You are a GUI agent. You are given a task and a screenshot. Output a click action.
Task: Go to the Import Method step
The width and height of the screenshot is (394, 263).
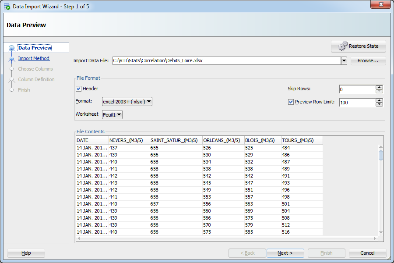pos(34,58)
